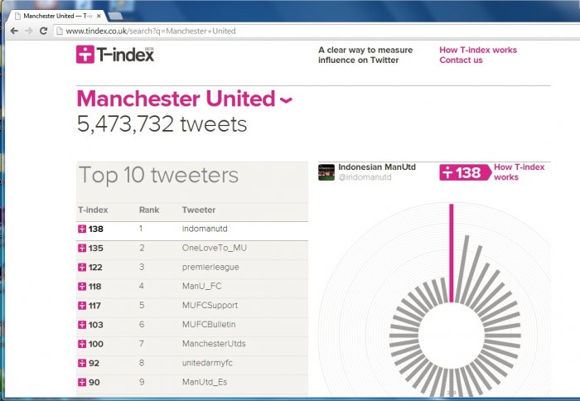Screen dimensions: 580x401
Task: Reload the page with refresh icon
Action: point(44,31)
